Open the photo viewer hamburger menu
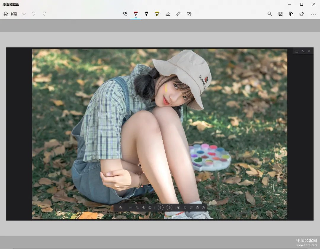320x249 pixels. (x=297, y=51)
